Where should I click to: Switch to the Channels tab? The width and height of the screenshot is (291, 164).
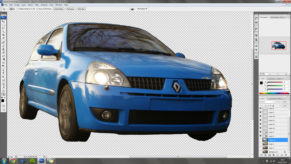(x=272, y=99)
